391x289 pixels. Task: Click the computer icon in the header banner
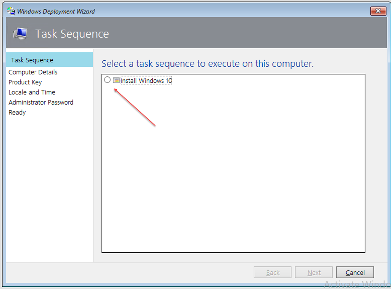[x=20, y=34]
